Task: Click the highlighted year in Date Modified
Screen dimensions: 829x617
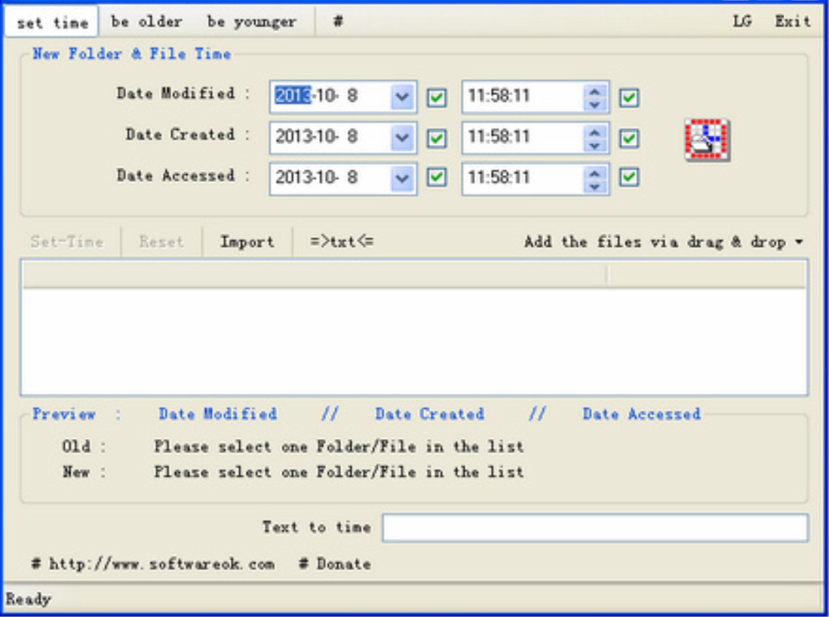Action: (293, 97)
